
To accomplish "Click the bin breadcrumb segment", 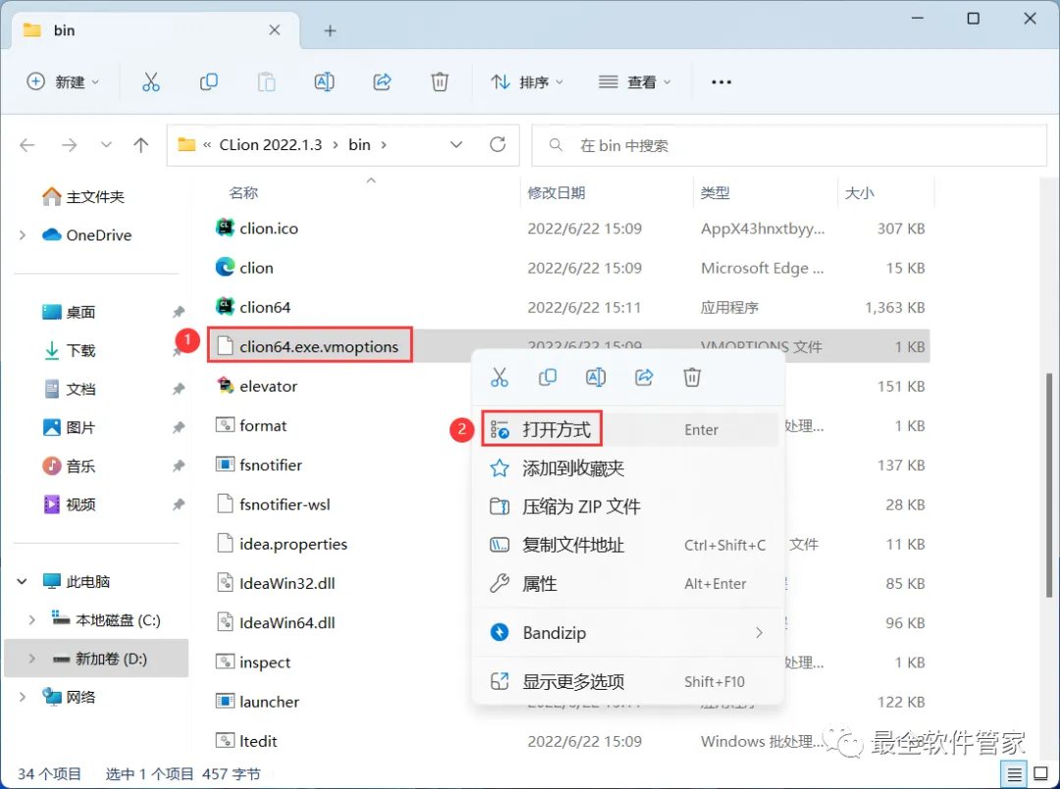I will pyautogui.click(x=359, y=144).
